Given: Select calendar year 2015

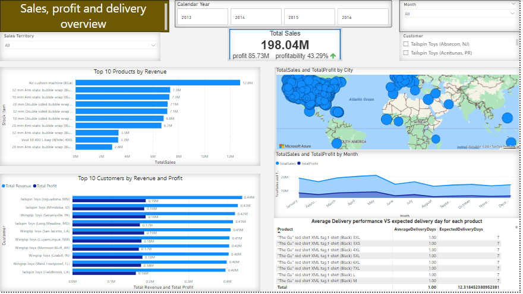Looking at the screenshot, I should pos(309,18).
